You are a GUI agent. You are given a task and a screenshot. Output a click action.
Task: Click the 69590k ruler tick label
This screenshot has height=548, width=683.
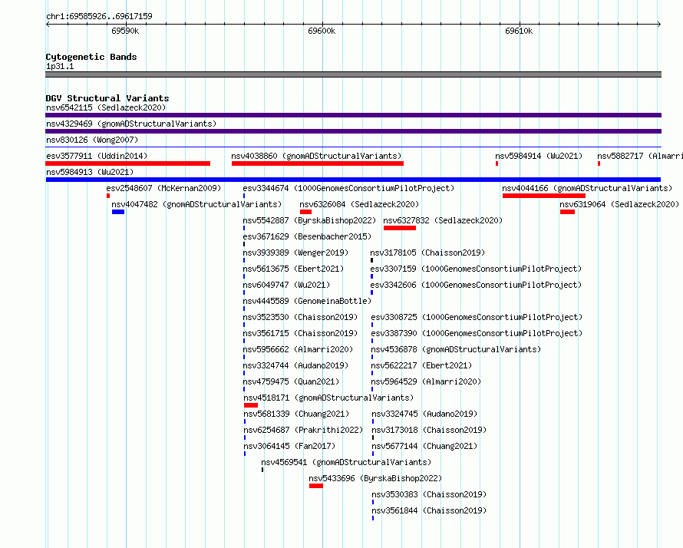point(125,31)
